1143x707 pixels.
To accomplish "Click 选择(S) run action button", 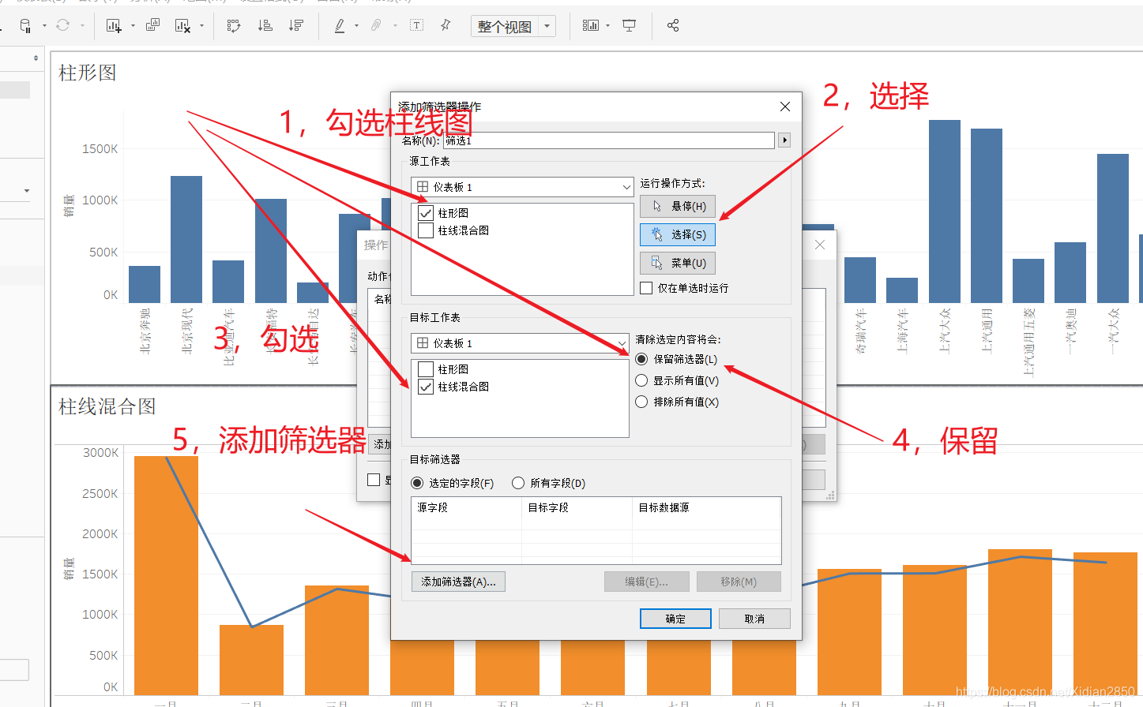I will 678,234.
